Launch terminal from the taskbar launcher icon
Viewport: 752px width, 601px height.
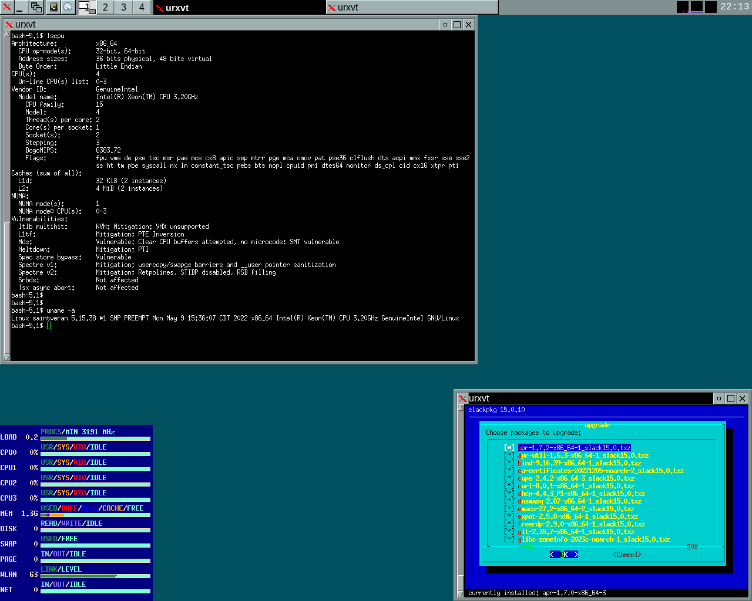point(53,7)
